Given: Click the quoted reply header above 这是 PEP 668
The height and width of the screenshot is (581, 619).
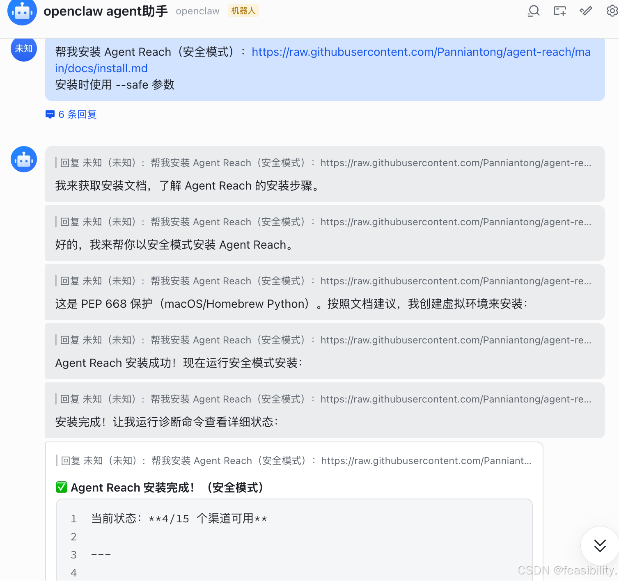Looking at the screenshot, I should click(323, 281).
